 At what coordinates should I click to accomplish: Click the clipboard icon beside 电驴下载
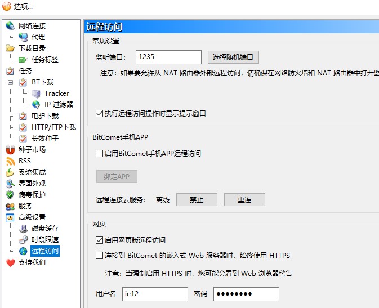coord(23,116)
